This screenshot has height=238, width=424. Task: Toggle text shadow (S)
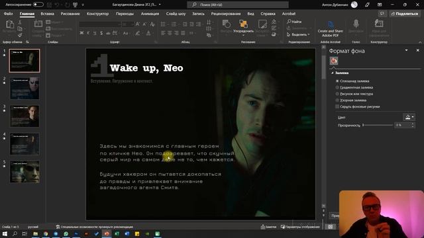[x=101, y=33]
